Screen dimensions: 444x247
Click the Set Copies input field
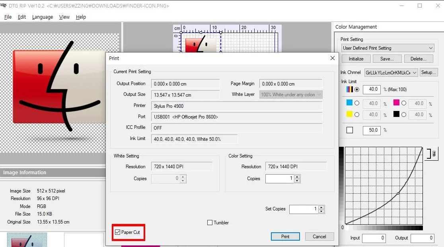[304, 209]
